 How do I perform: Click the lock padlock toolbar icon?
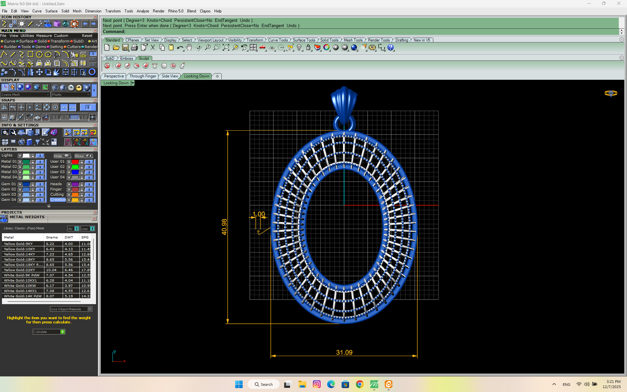pos(308,48)
